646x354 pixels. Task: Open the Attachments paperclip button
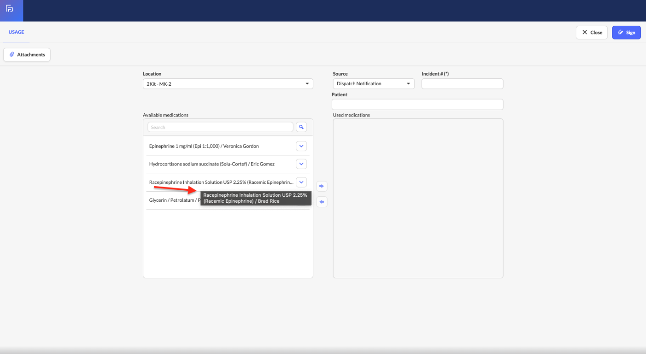click(x=27, y=55)
